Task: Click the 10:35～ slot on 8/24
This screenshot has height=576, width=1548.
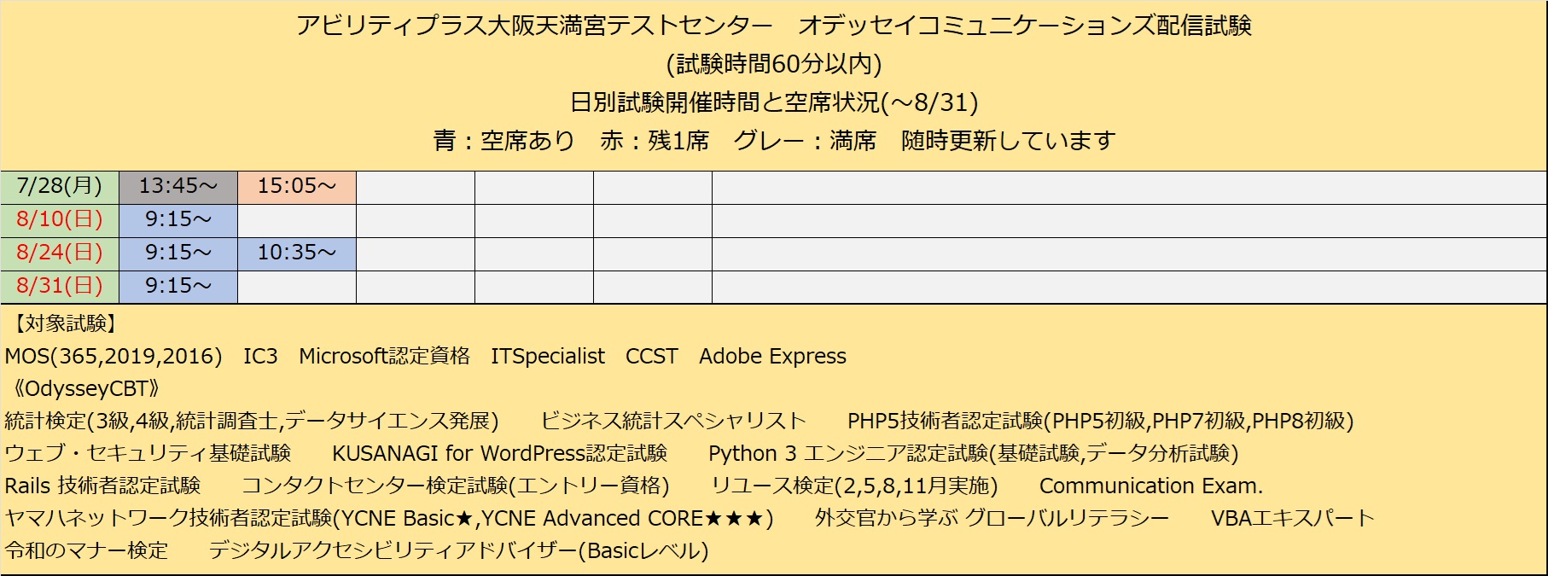Action: 297,253
